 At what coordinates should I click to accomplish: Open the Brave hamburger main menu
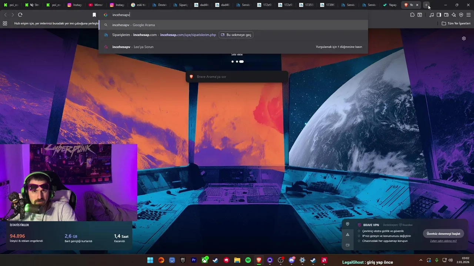click(468, 15)
